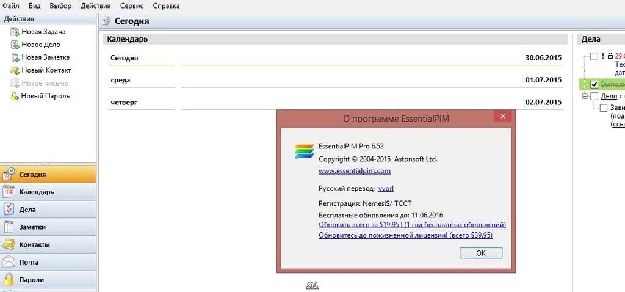The width and height of the screenshot is (625, 292).
Task: Click the Новый Пароль padlock icon
Action: coord(15,96)
